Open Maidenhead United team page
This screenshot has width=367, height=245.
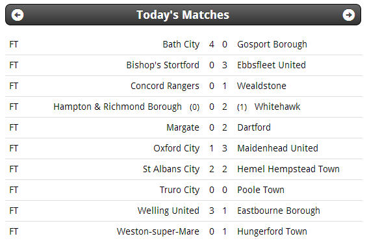tap(277, 149)
